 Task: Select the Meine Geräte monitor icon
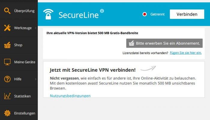coord(7,62)
